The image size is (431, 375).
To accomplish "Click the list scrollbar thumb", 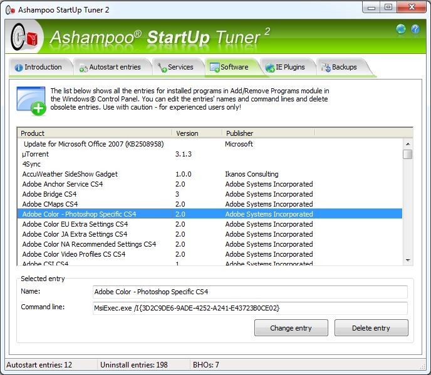I will pos(408,154).
